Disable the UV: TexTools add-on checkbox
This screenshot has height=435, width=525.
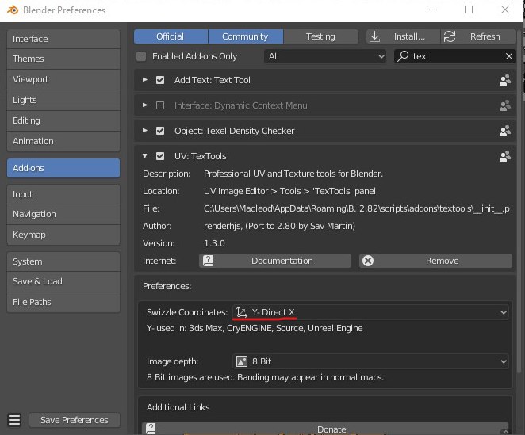(x=160, y=156)
